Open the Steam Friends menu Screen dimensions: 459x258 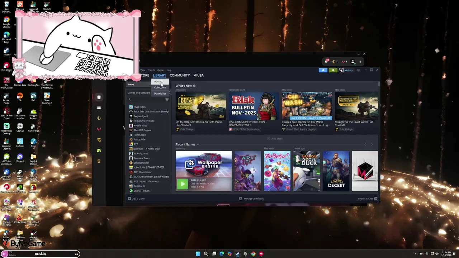tap(151, 70)
